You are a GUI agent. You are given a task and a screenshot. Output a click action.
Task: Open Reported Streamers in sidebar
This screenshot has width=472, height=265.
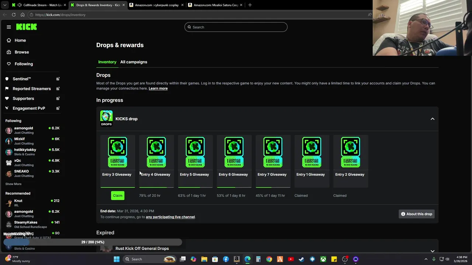[32, 89]
